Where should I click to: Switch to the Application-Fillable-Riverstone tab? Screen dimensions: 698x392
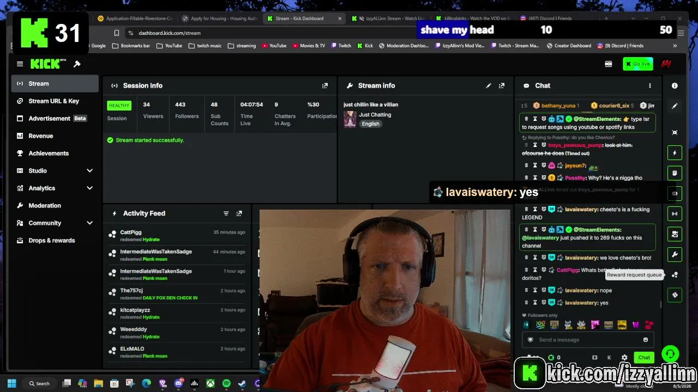click(x=134, y=19)
